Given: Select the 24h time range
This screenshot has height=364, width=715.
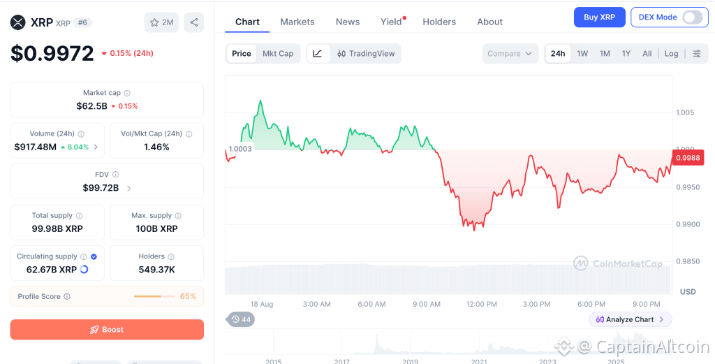Looking at the screenshot, I should pyautogui.click(x=558, y=54).
